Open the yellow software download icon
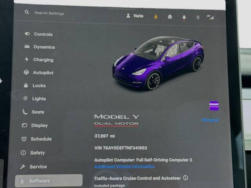Image resolution: width=251 pixels, height=188 pixels. (156, 16)
